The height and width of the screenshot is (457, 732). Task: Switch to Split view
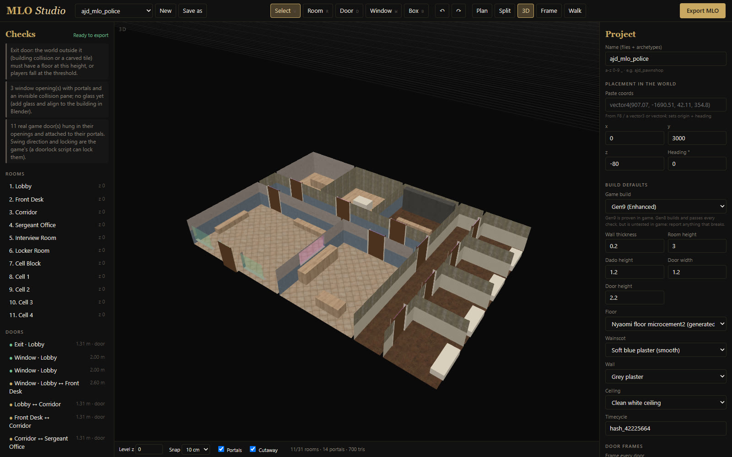coord(505,11)
